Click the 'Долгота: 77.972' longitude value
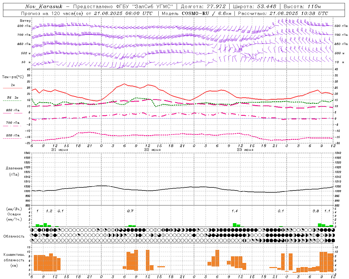Screen dimensions: 349x279 click(203, 7)
